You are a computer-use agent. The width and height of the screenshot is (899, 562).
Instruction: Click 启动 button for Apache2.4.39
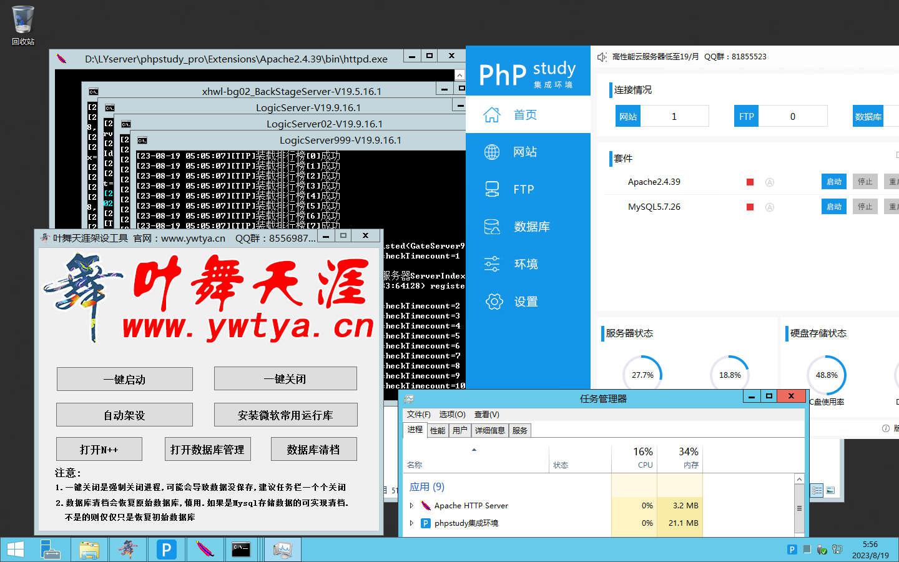coord(834,182)
